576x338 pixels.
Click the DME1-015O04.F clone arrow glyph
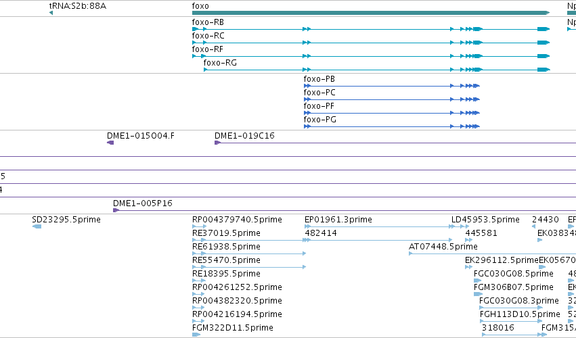pos(110,143)
